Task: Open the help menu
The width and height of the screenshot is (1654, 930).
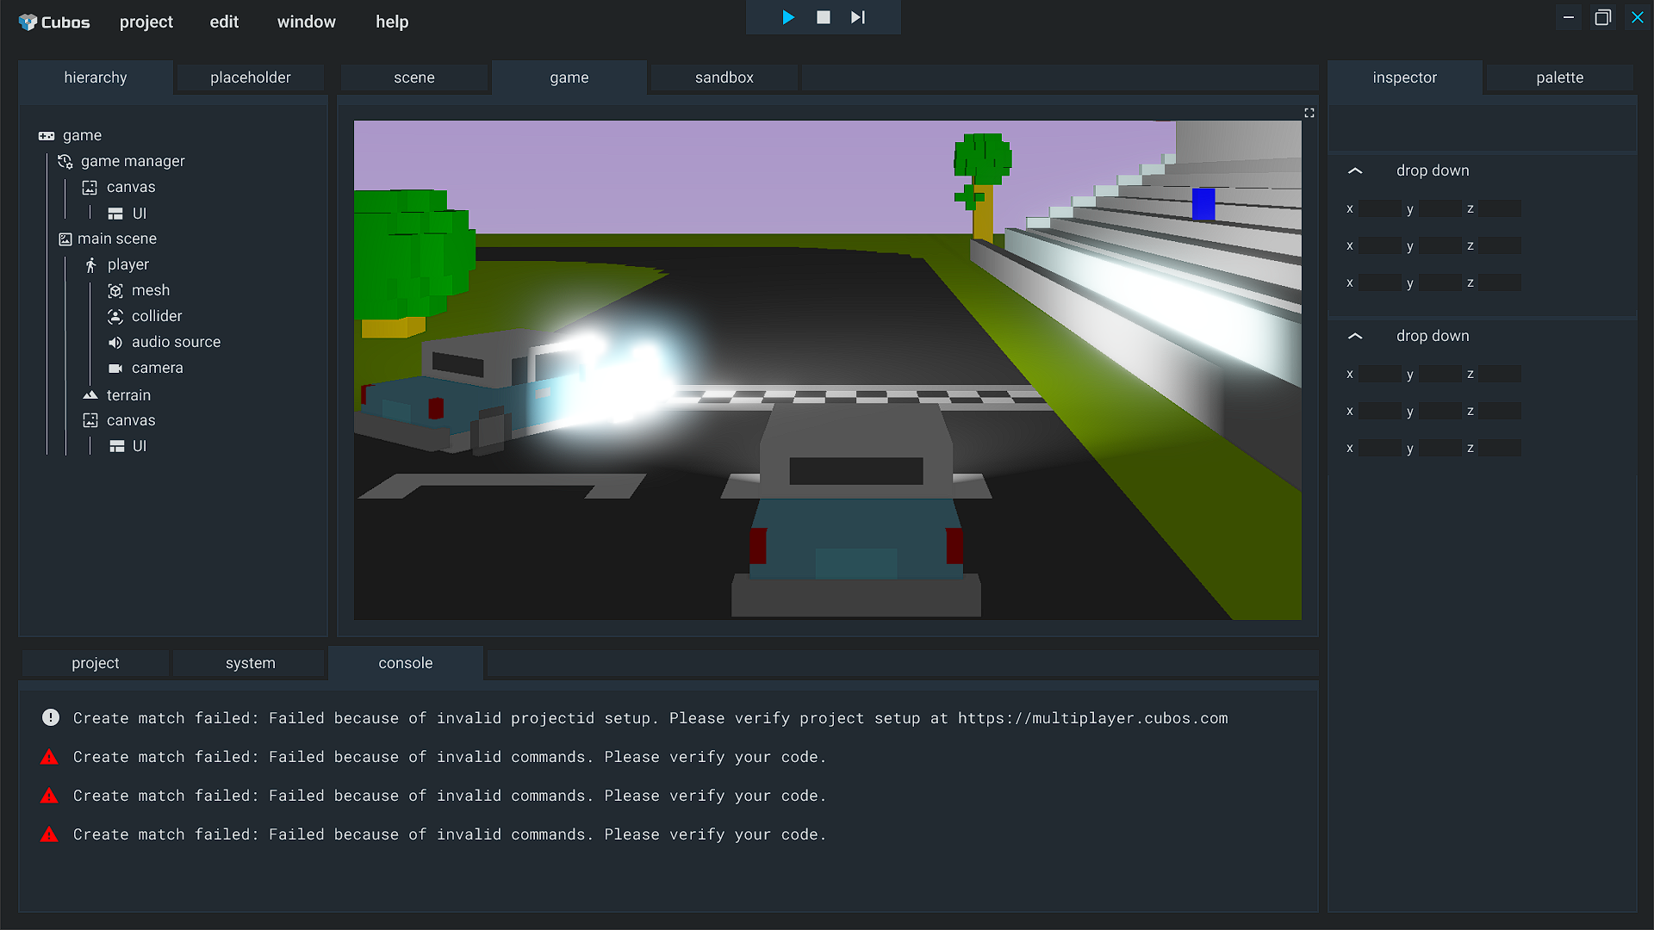Action: [x=392, y=22]
